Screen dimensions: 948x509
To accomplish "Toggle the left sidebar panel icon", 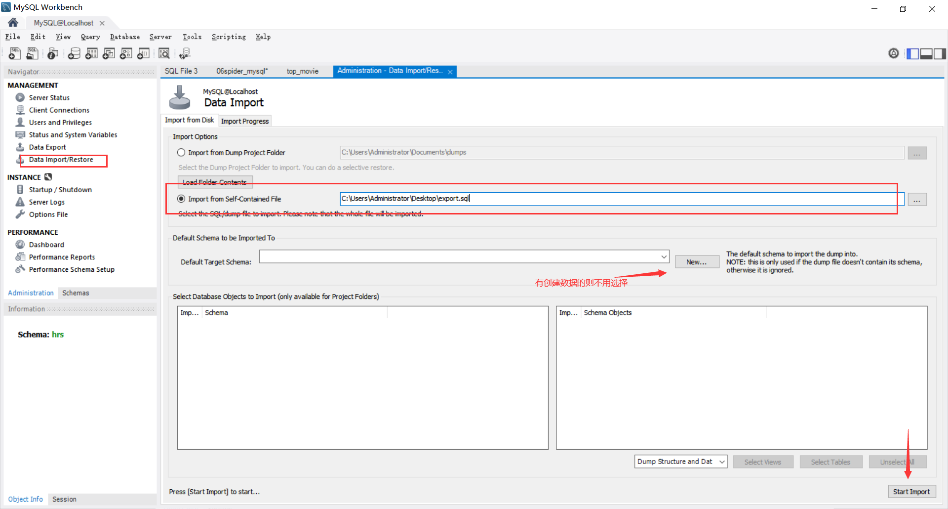I will 913,53.
